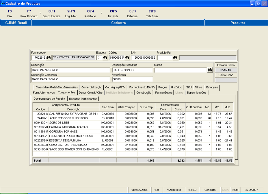Viewport: 268px width, 194px height.
Task: Expand the dropdown arrow beside Próx.Produto
Action: (40, 13)
